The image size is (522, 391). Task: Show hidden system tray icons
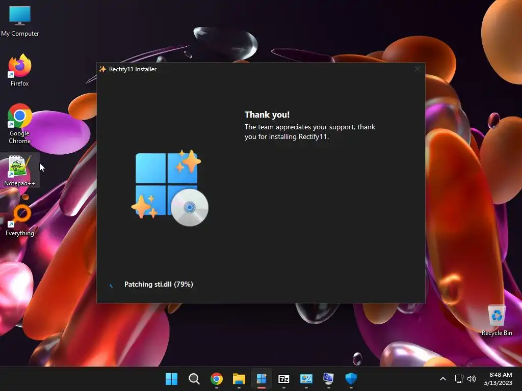pos(443,379)
